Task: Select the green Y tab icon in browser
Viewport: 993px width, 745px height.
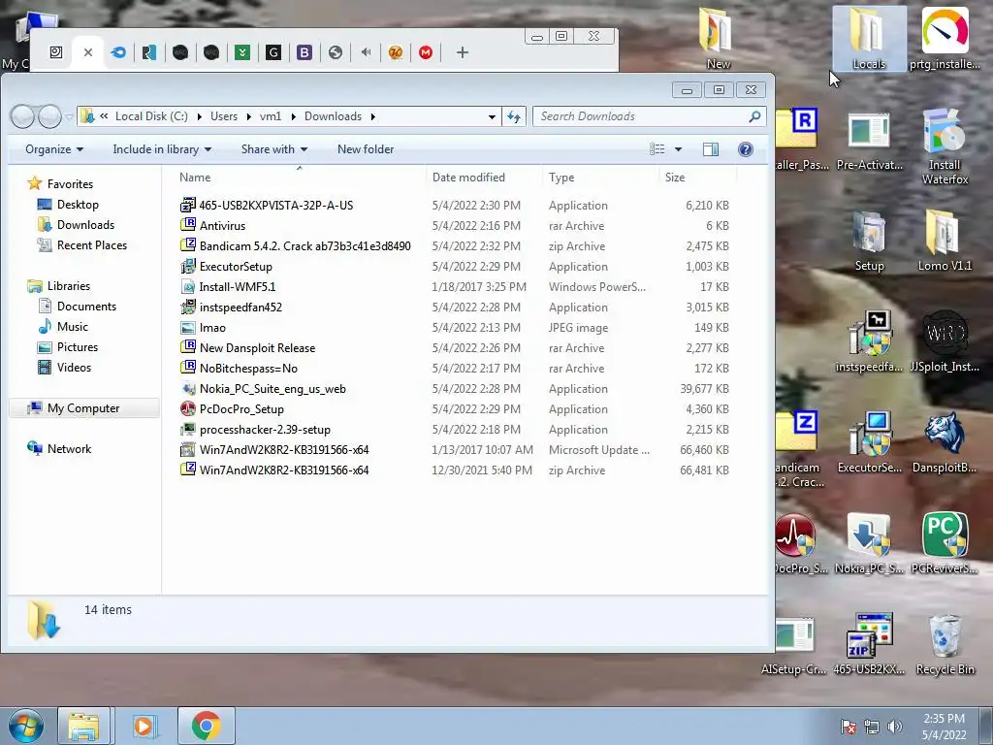Action: coord(241,52)
